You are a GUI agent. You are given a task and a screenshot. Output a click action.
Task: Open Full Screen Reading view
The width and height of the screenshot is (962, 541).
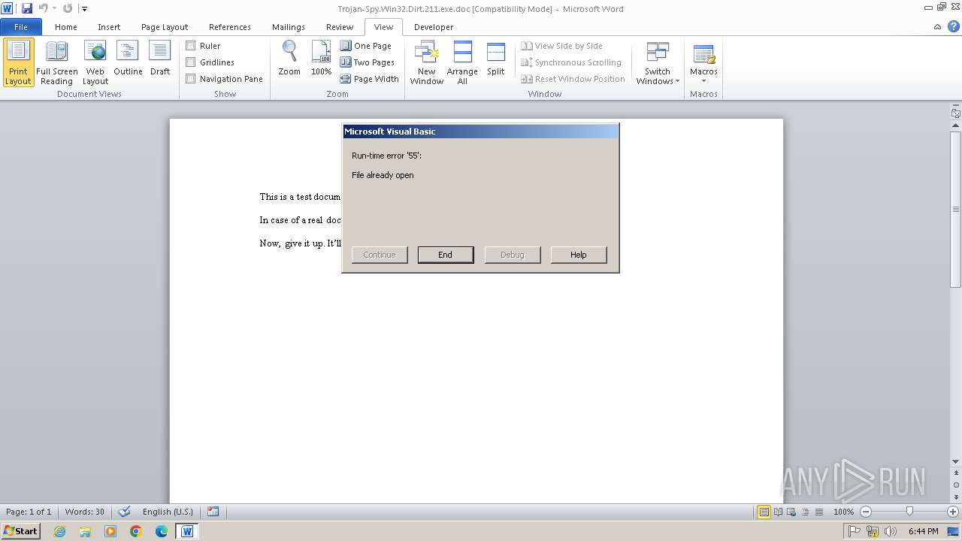click(56, 62)
